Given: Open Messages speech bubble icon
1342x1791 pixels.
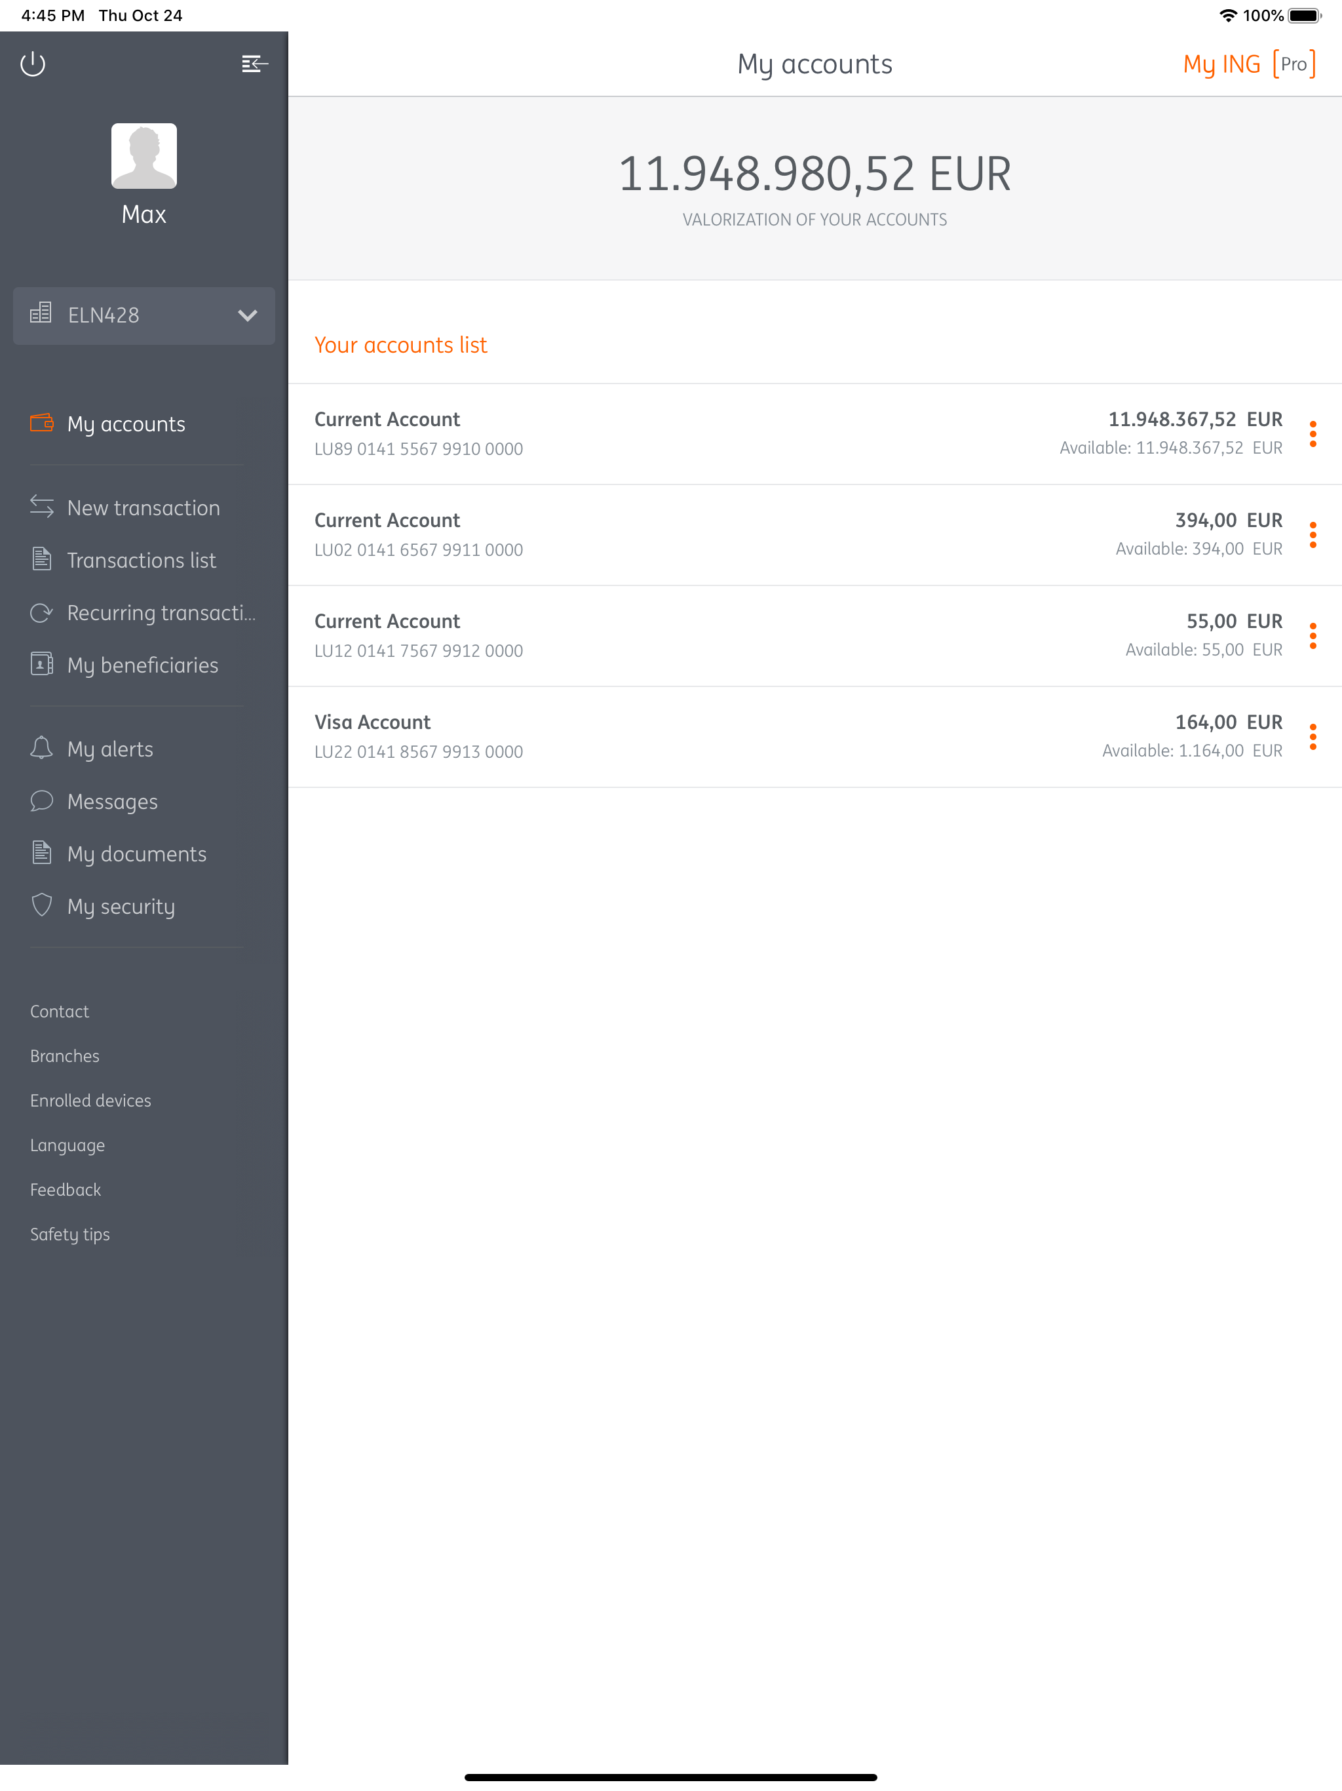Looking at the screenshot, I should point(41,800).
